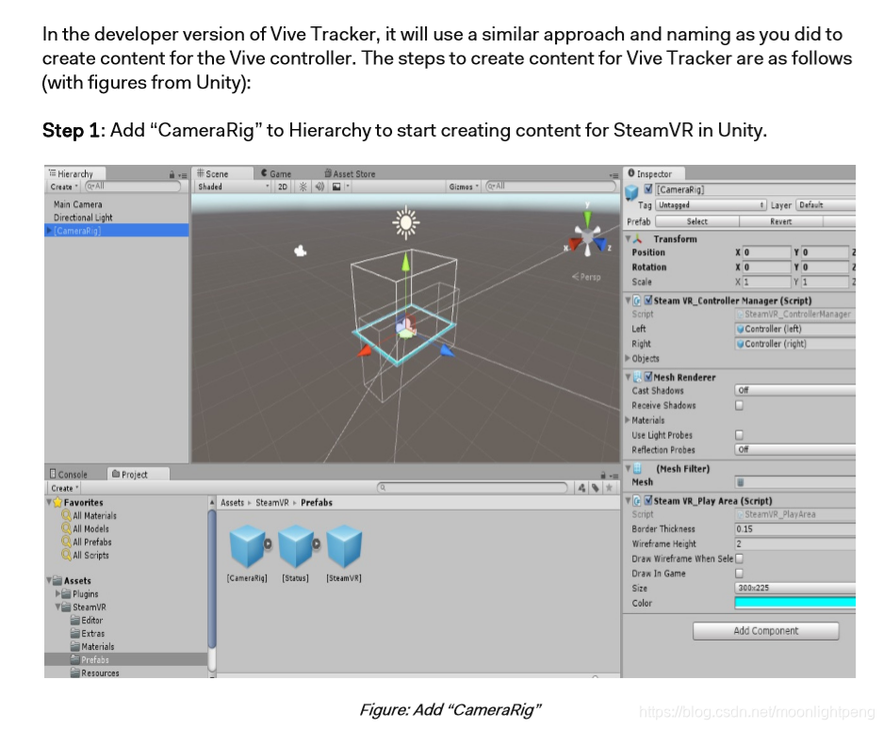The image size is (883, 729).
Task: Switch to the Game tab
Action: pos(276,174)
